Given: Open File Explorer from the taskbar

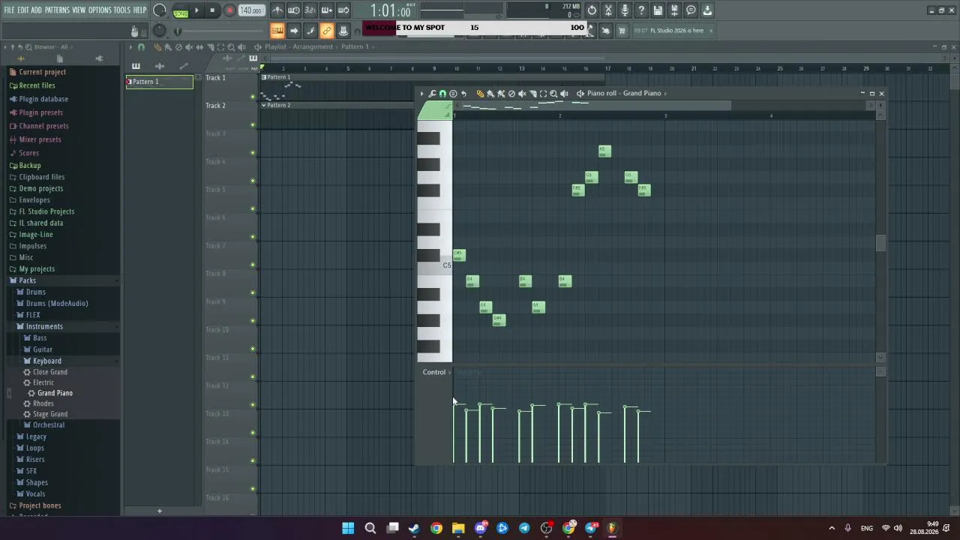Looking at the screenshot, I should click(x=458, y=528).
